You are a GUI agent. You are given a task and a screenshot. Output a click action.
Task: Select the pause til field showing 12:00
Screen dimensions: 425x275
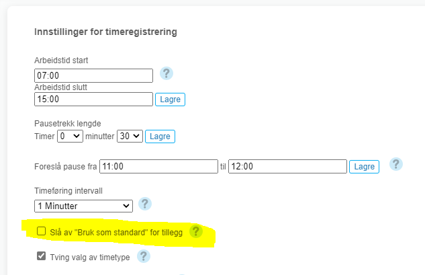287,166
